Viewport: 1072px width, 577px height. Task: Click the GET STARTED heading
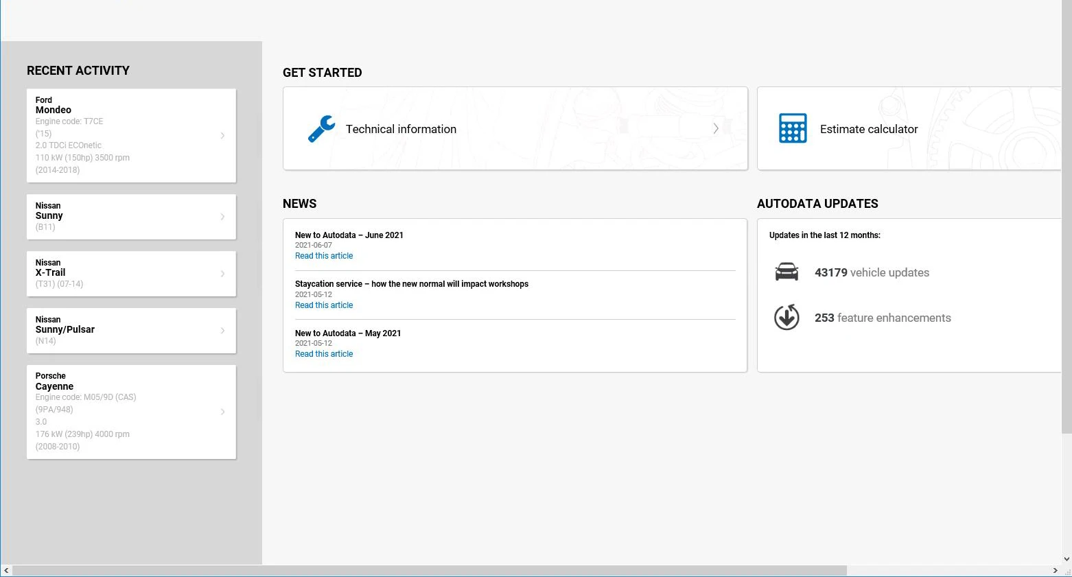tap(323, 73)
